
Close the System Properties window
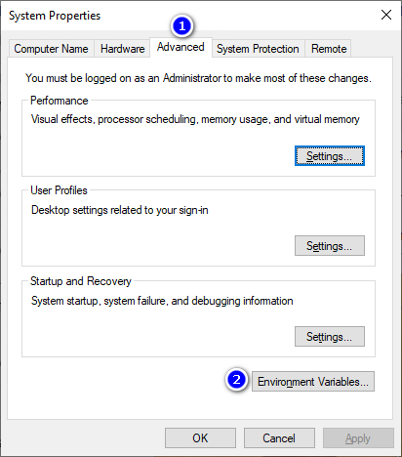point(386,15)
